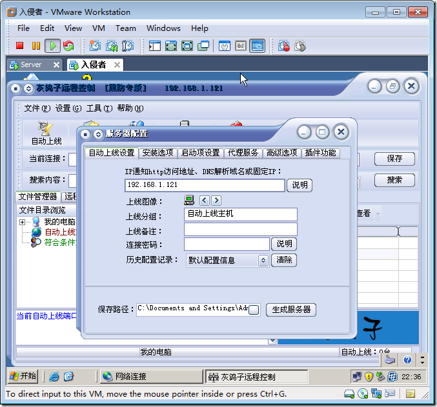Click the Summary view toolbar icon
This screenshot has width=437, height=407.
pyautogui.click(x=225, y=46)
